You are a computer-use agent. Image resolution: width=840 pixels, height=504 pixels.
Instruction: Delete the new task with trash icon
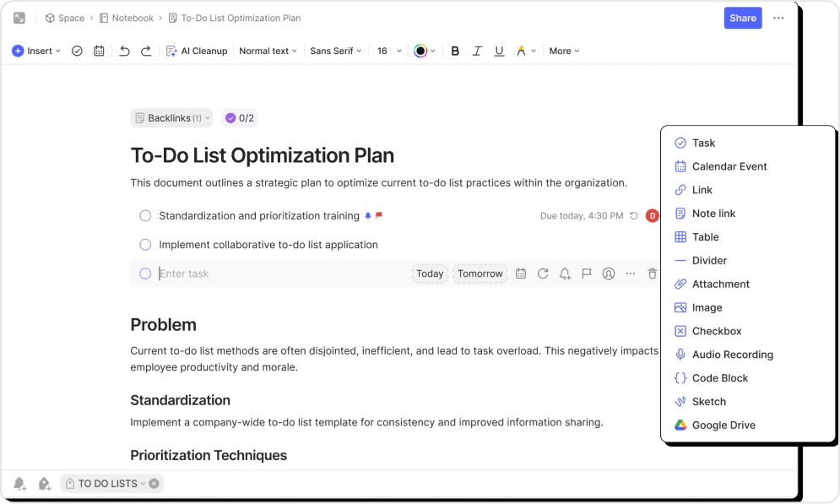coord(652,274)
